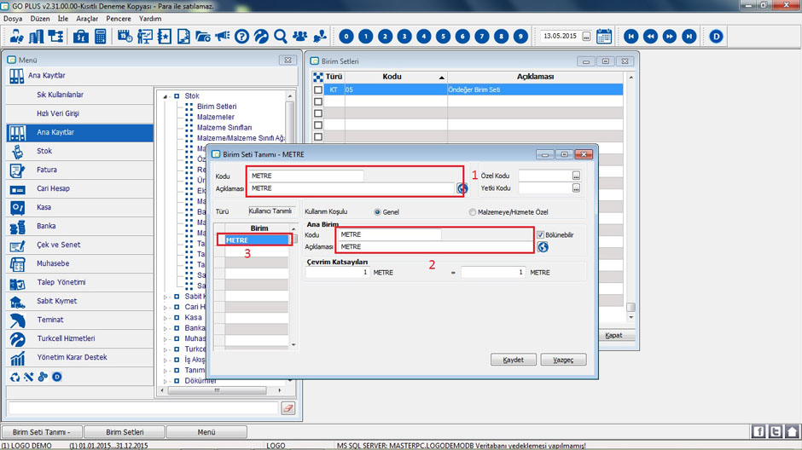Open the Dosya menu

pyautogui.click(x=13, y=19)
